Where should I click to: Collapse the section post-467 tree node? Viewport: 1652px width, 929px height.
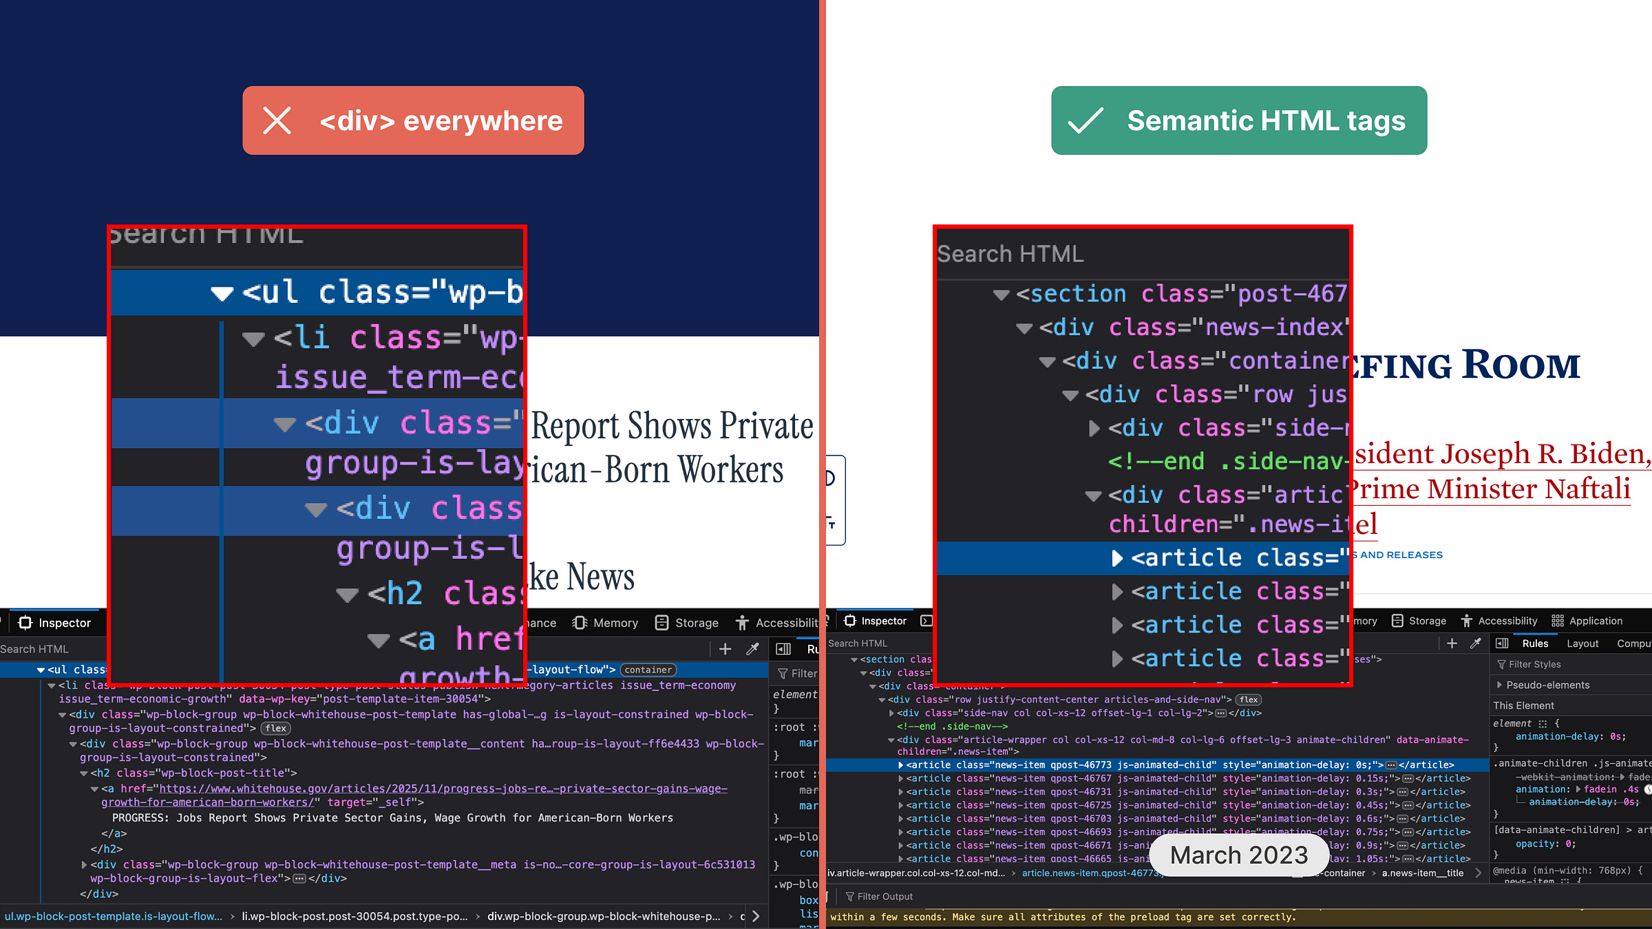click(x=1002, y=293)
